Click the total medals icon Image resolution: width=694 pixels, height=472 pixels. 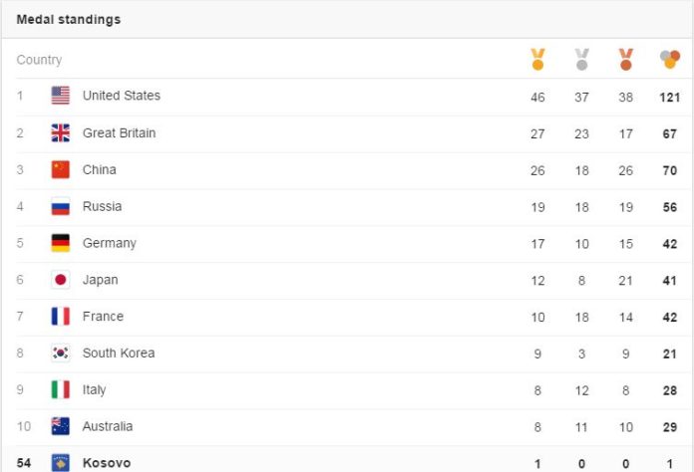pyautogui.click(x=670, y=59)
